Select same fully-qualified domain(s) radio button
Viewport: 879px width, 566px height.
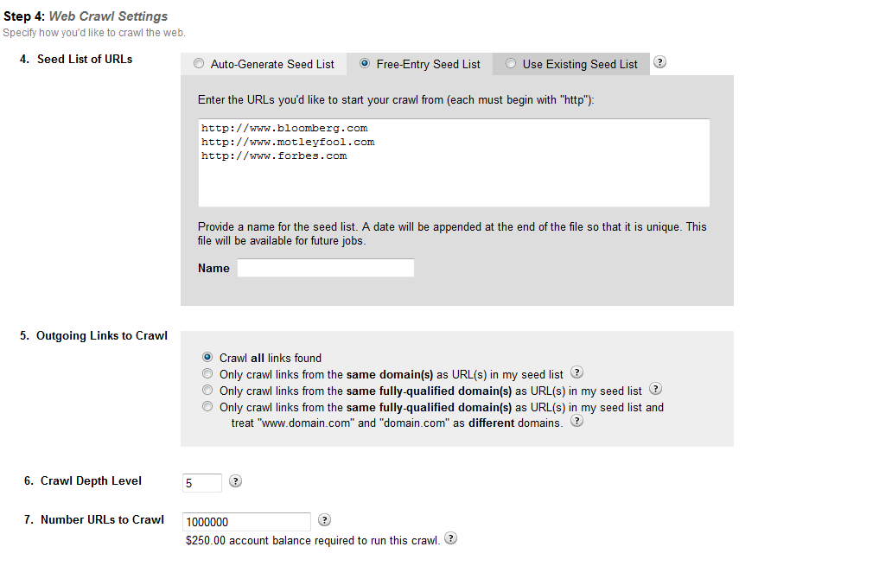pyautogui.click(x=207, y=390)
